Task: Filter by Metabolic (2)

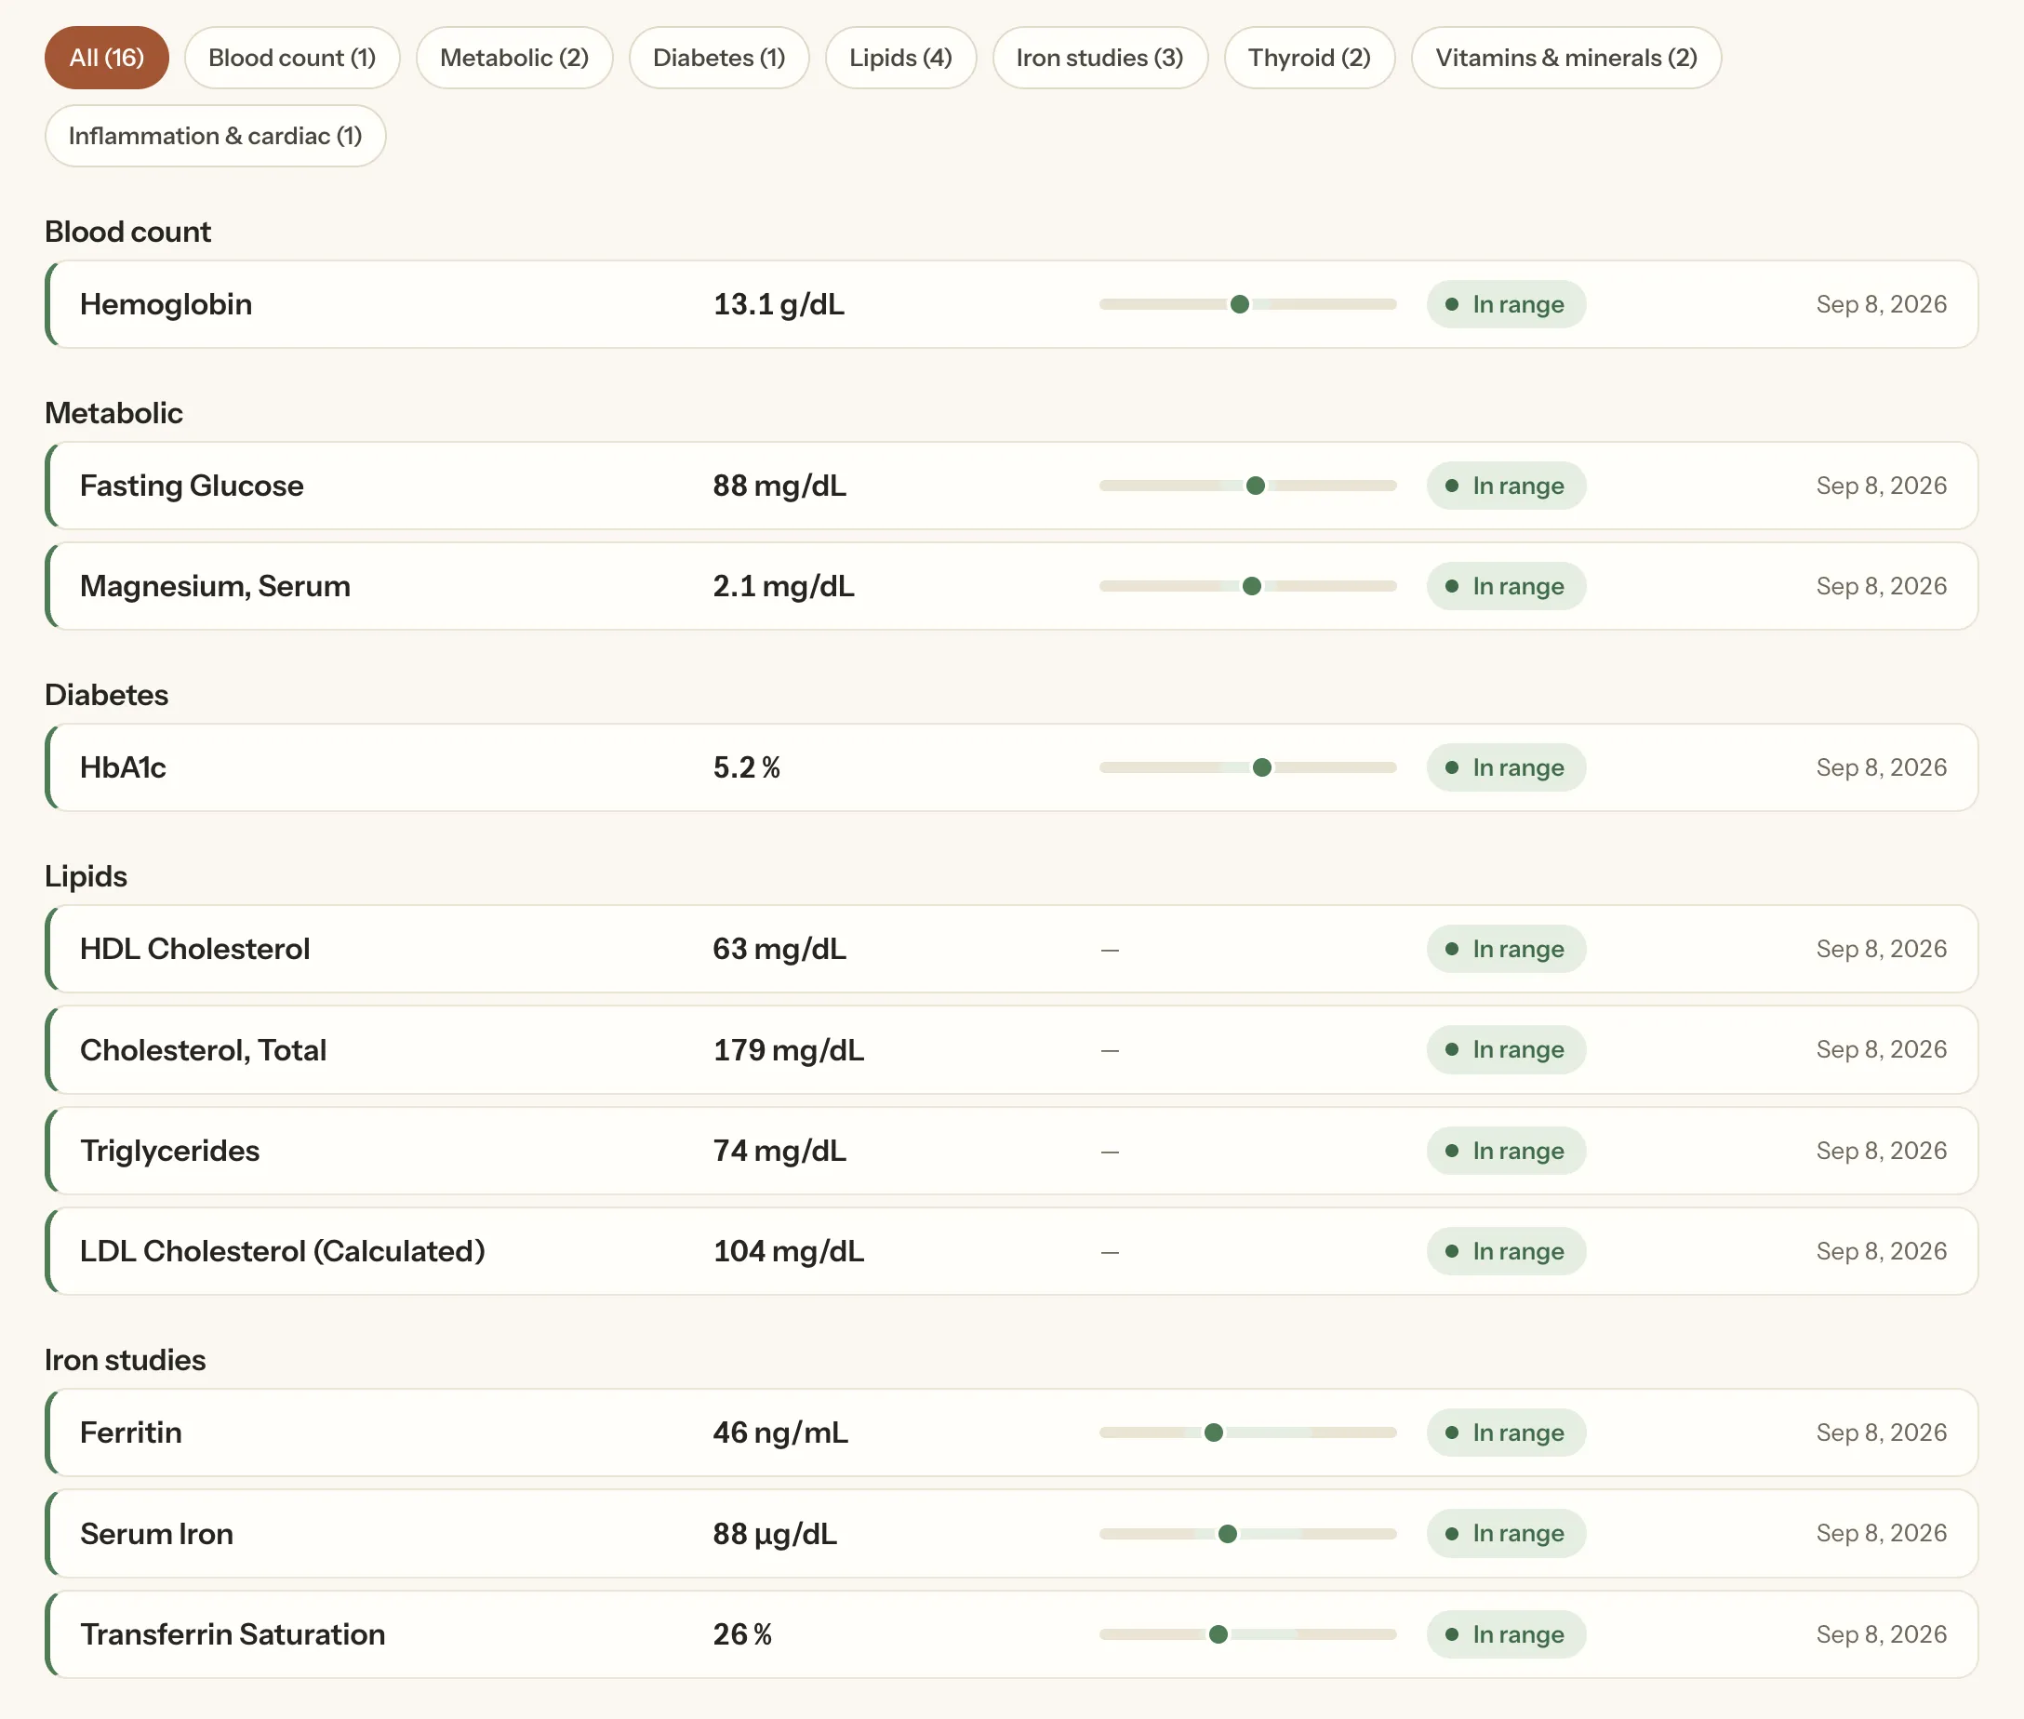Action: tap(514, 58)
